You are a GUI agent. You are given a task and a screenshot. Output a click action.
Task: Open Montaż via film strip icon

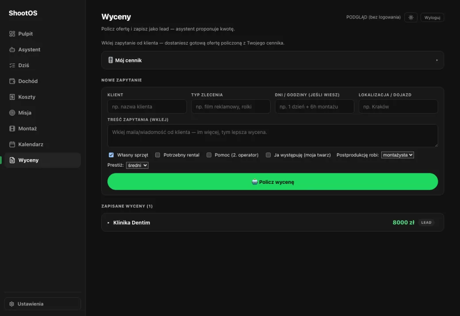click(x=12, y=129)
